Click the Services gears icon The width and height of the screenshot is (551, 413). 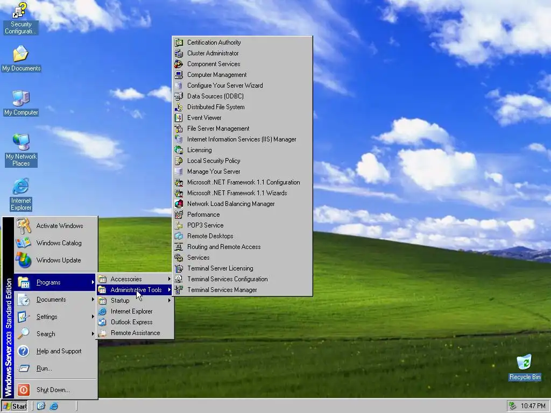point(179,258)
